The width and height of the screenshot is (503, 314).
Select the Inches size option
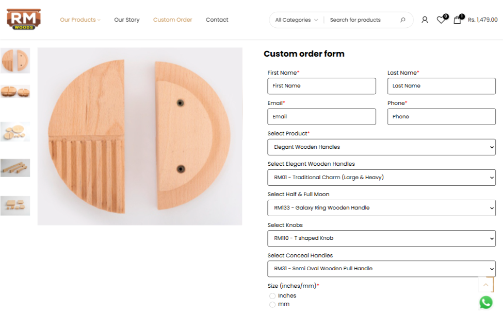tap(272, 296)
